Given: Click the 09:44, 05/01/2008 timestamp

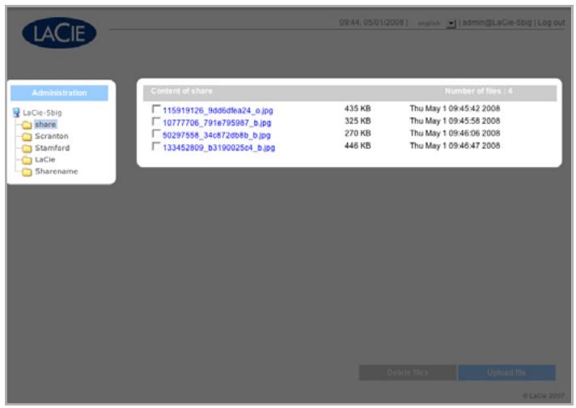Looking at the screenshot, I should [x=372, y=23].
